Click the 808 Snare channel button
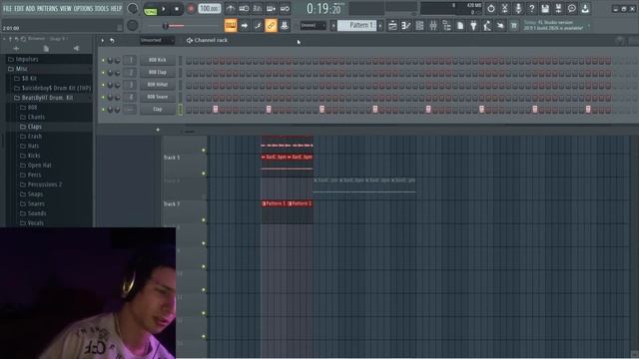 point(158,97)
